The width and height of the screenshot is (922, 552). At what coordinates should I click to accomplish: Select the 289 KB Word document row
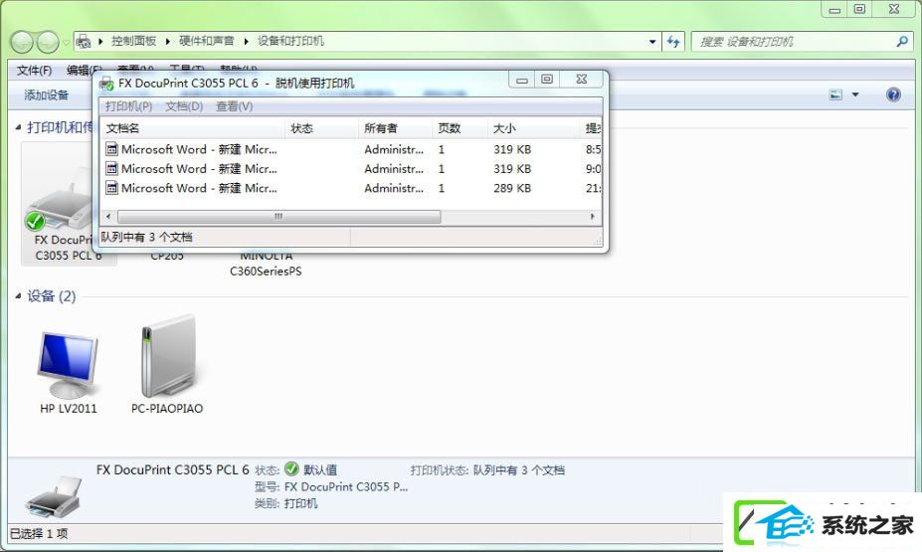[350, 188]
